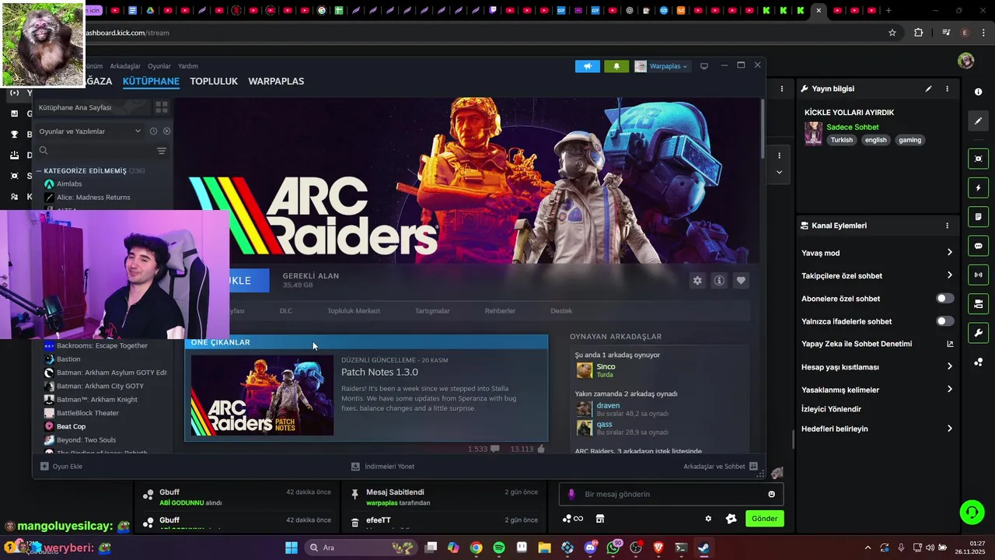Open Discord from the taskbar

coord(590,548)
